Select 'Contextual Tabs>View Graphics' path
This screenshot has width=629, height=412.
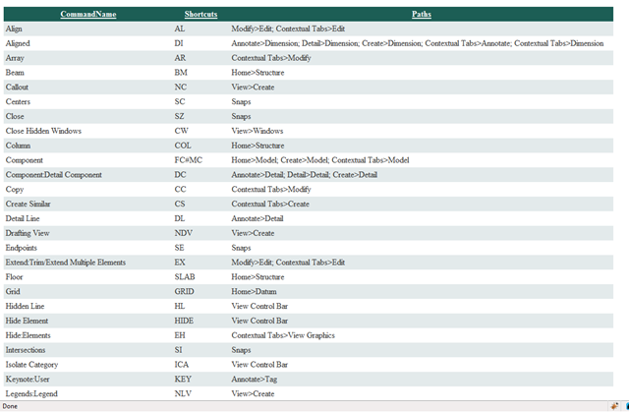tap(283, 335)
